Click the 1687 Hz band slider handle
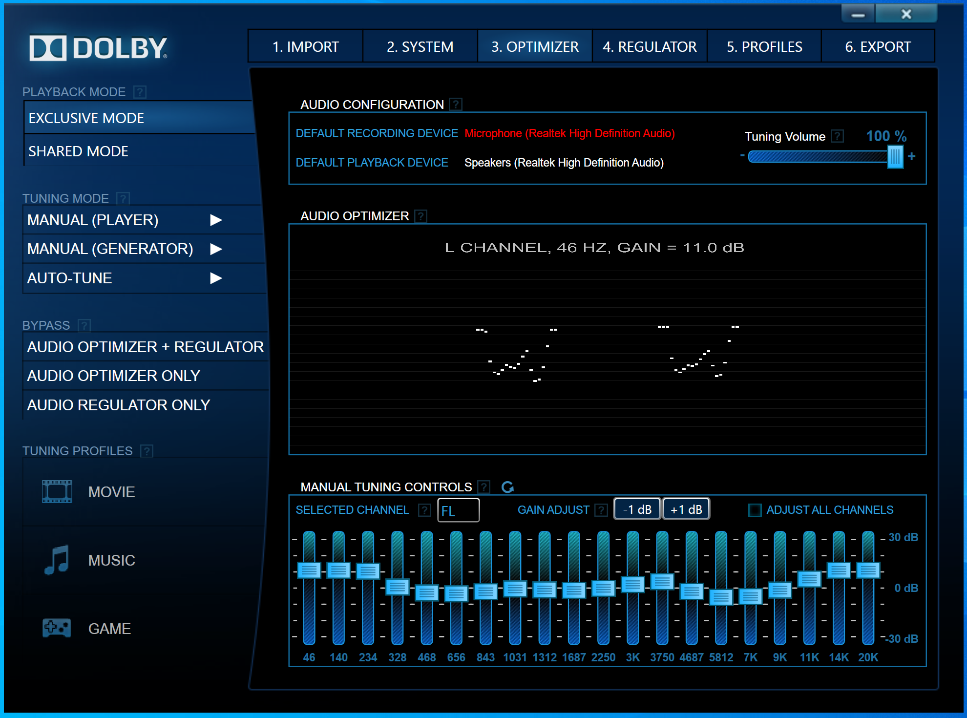The image size is (967, 718). point(574,591)
